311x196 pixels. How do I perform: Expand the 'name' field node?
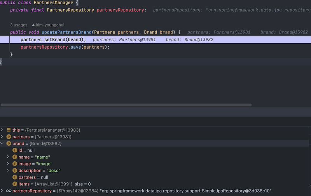pos(8,157)
